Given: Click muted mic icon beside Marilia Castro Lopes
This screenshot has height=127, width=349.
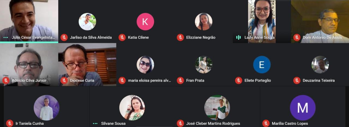Looking at the screenshot, I should [266, 123].
